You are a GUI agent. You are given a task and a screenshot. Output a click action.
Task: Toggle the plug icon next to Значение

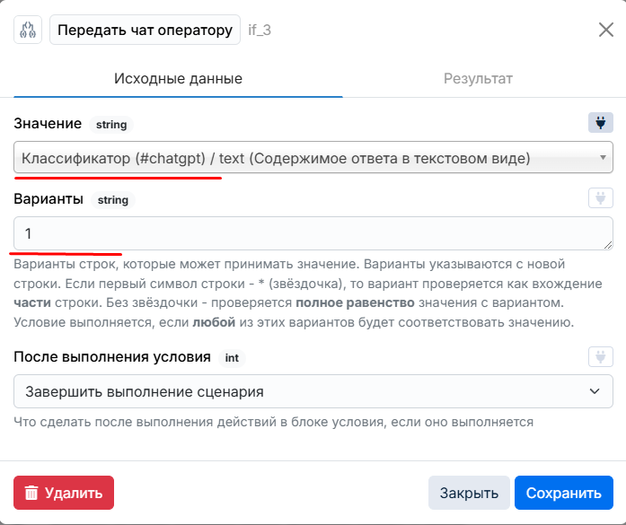pyautogui.click(x=601, y=122)
